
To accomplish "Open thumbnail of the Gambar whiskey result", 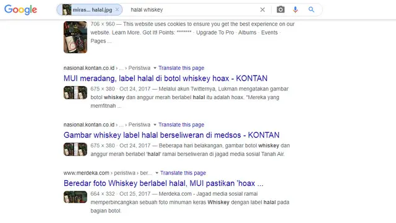I will coord(75,149).
